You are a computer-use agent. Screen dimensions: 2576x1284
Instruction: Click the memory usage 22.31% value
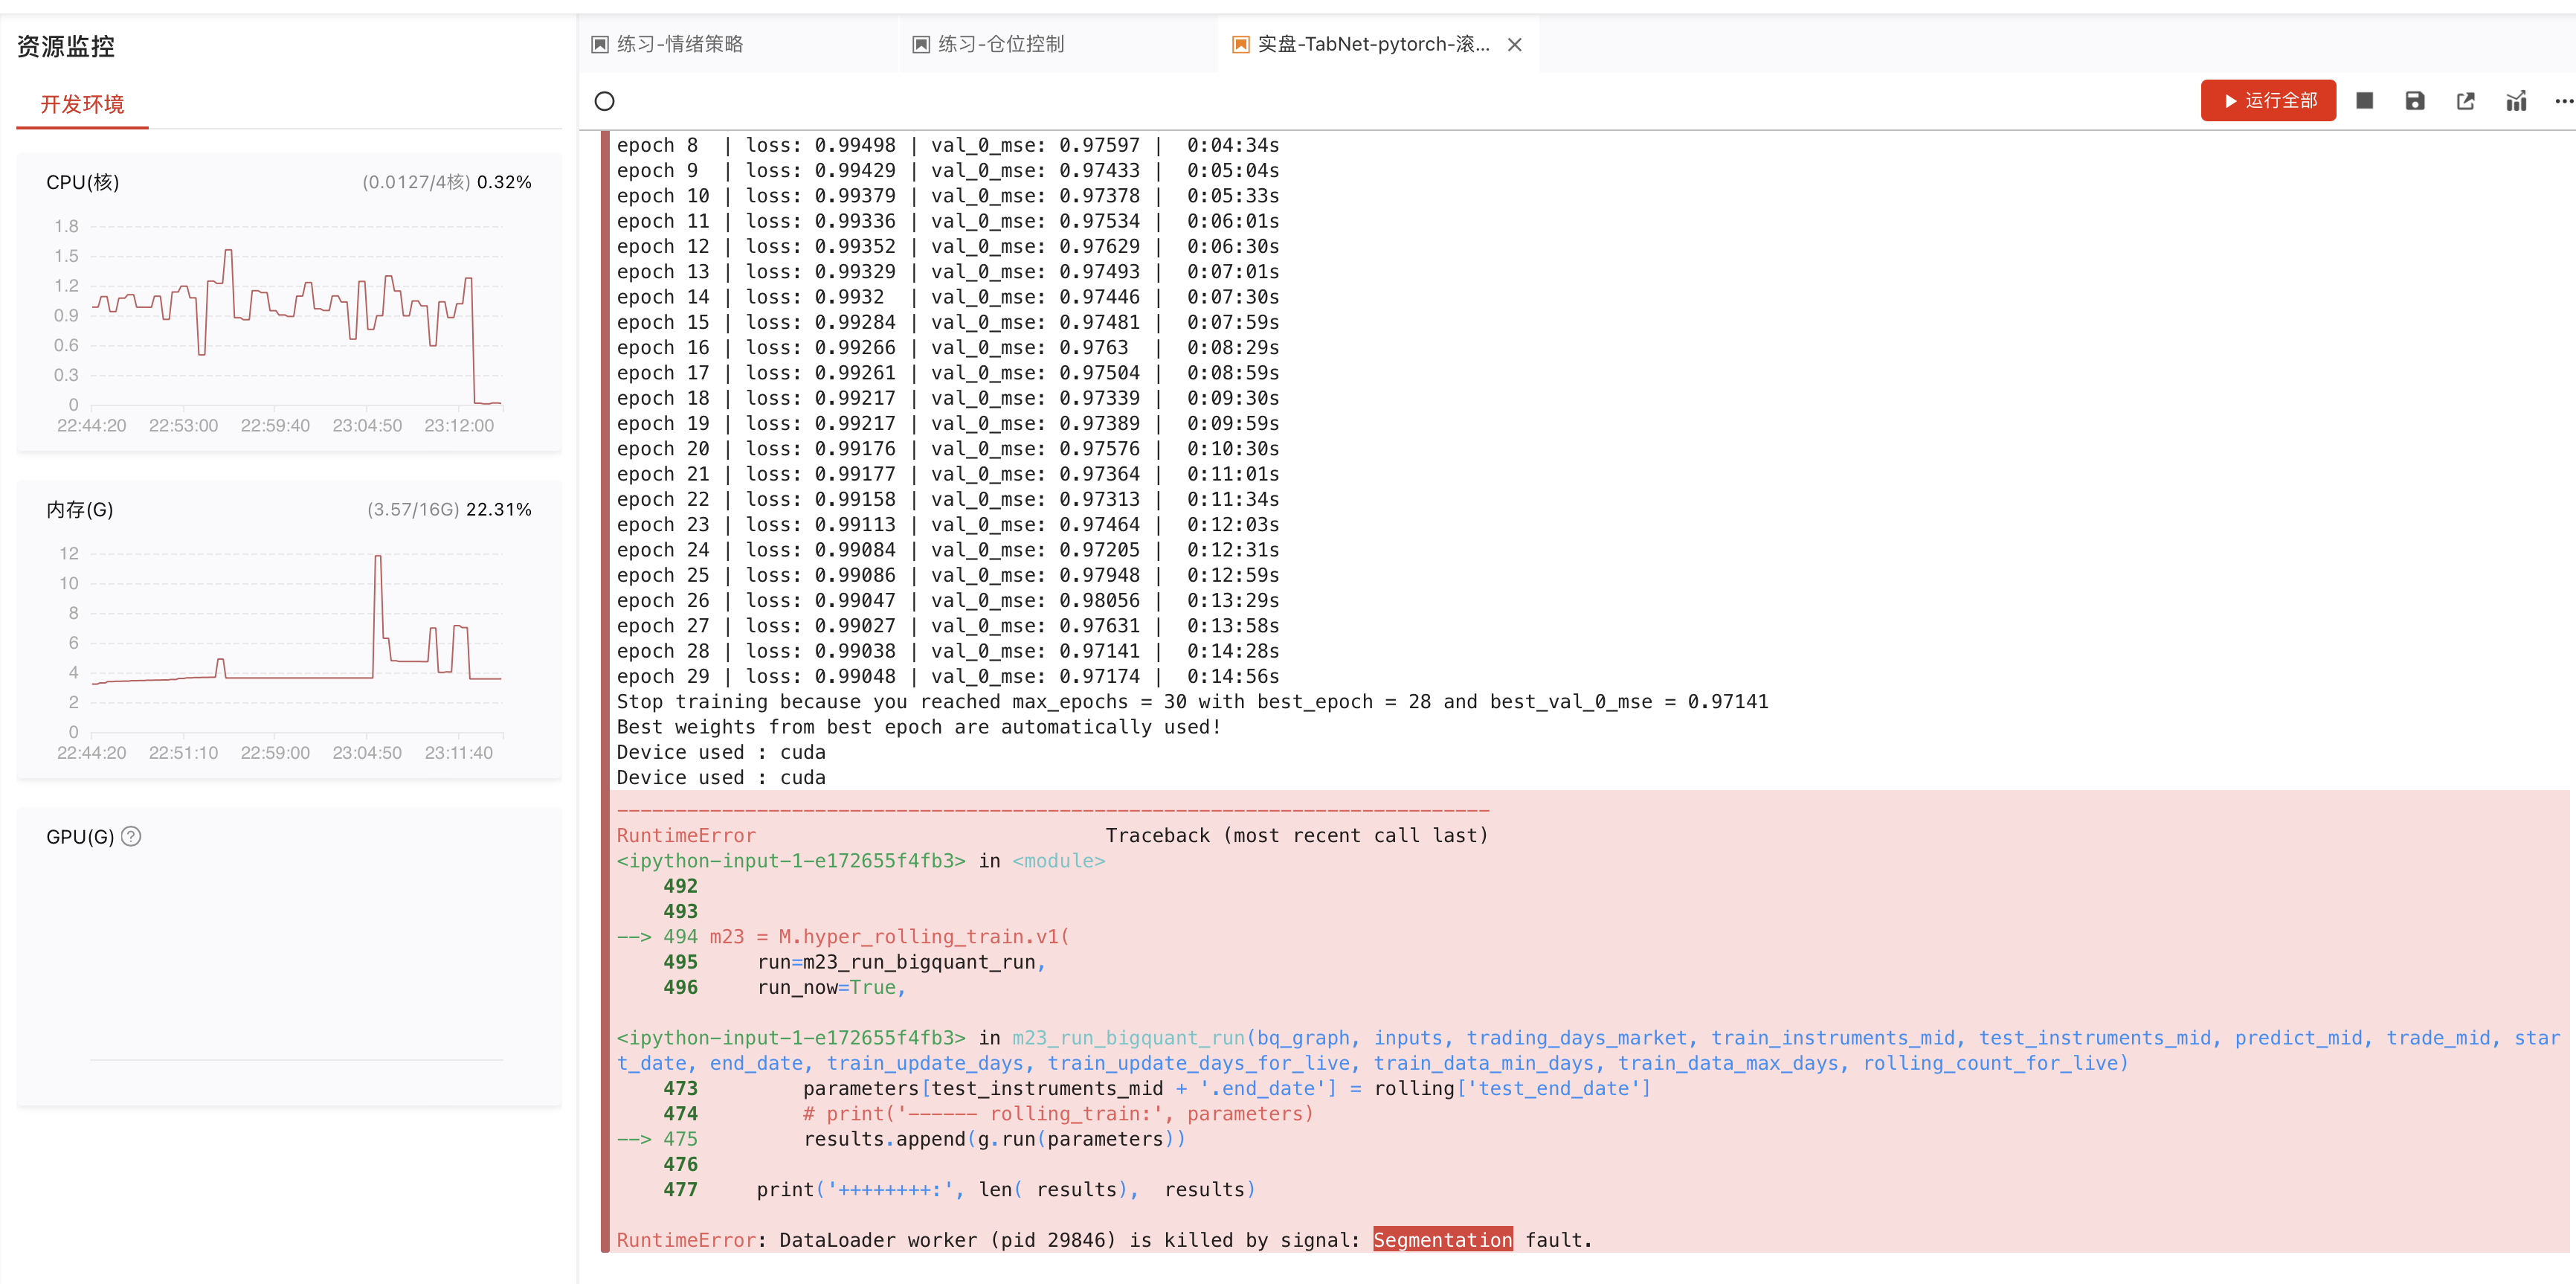[498, 509]
